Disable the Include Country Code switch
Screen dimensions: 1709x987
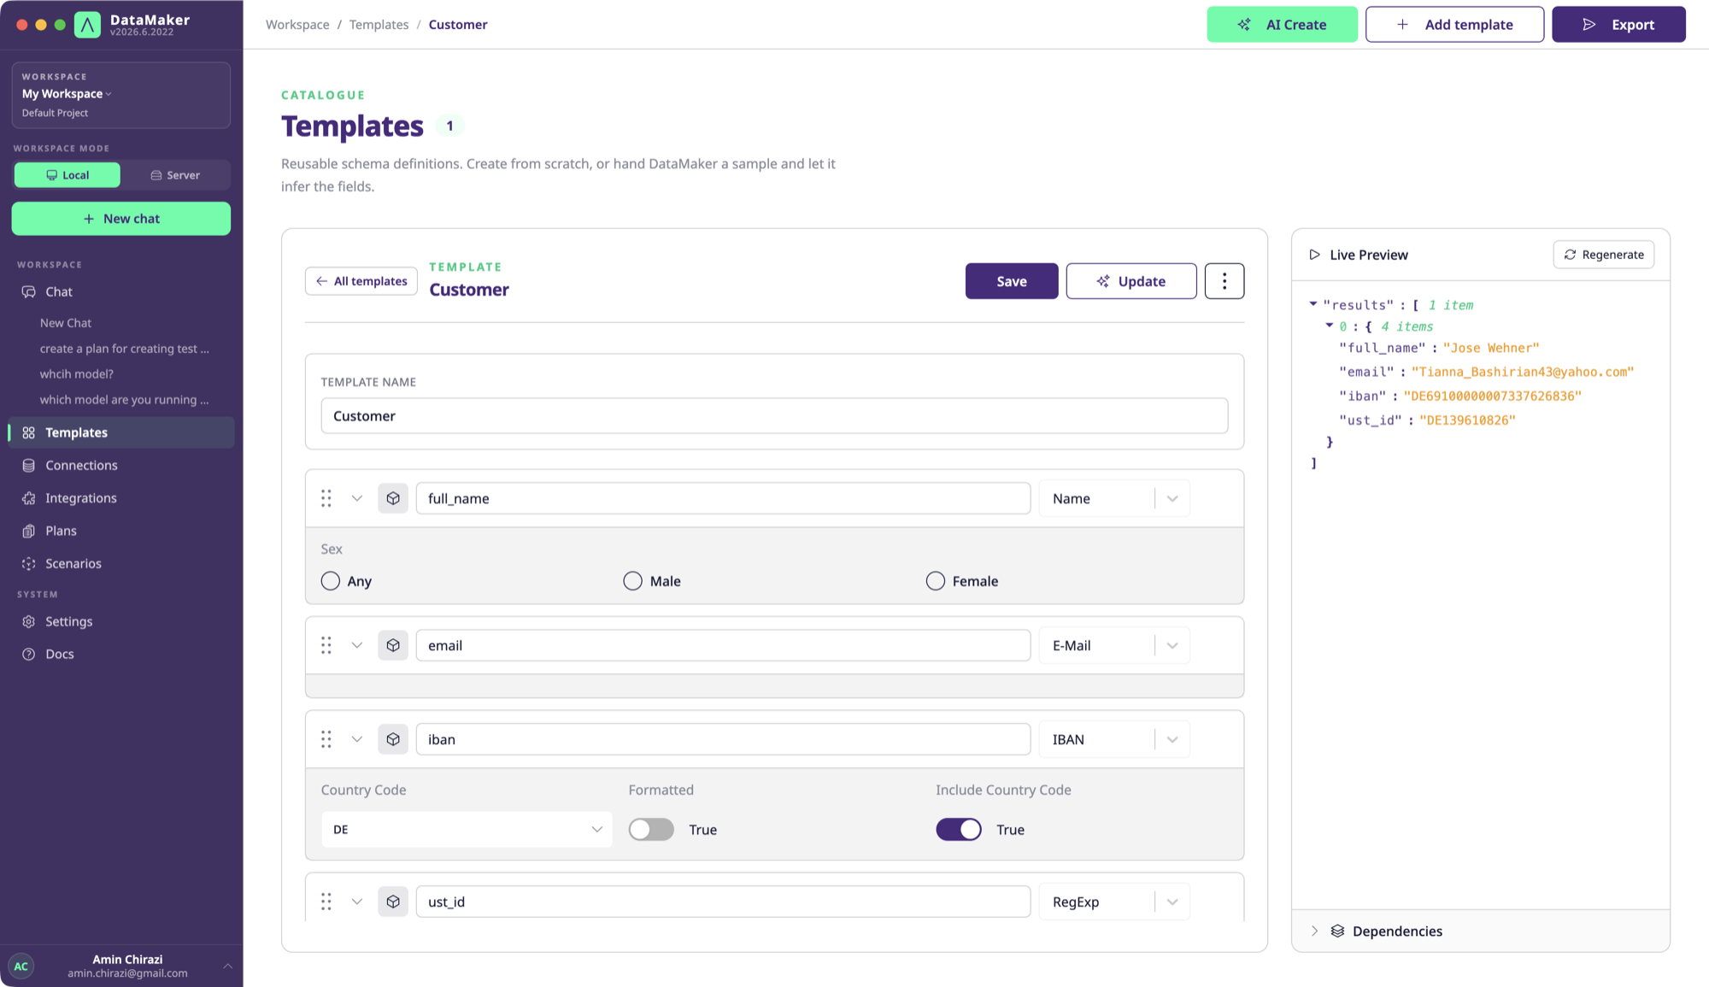pos(959,830)
